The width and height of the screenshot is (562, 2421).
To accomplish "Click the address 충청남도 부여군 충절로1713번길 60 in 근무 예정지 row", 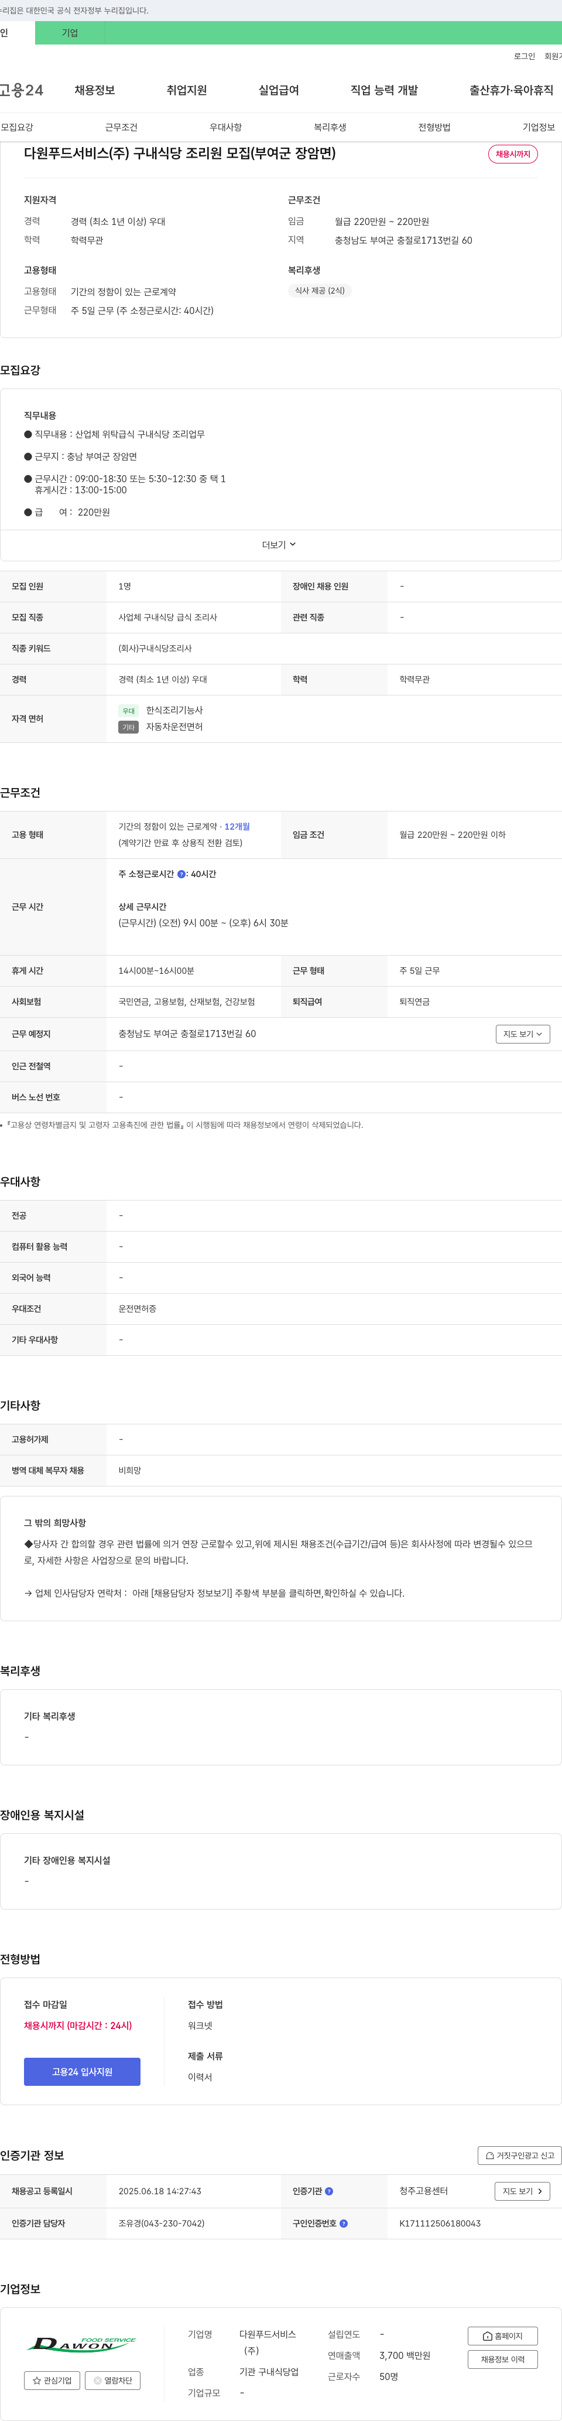I will pos(187,1034).
